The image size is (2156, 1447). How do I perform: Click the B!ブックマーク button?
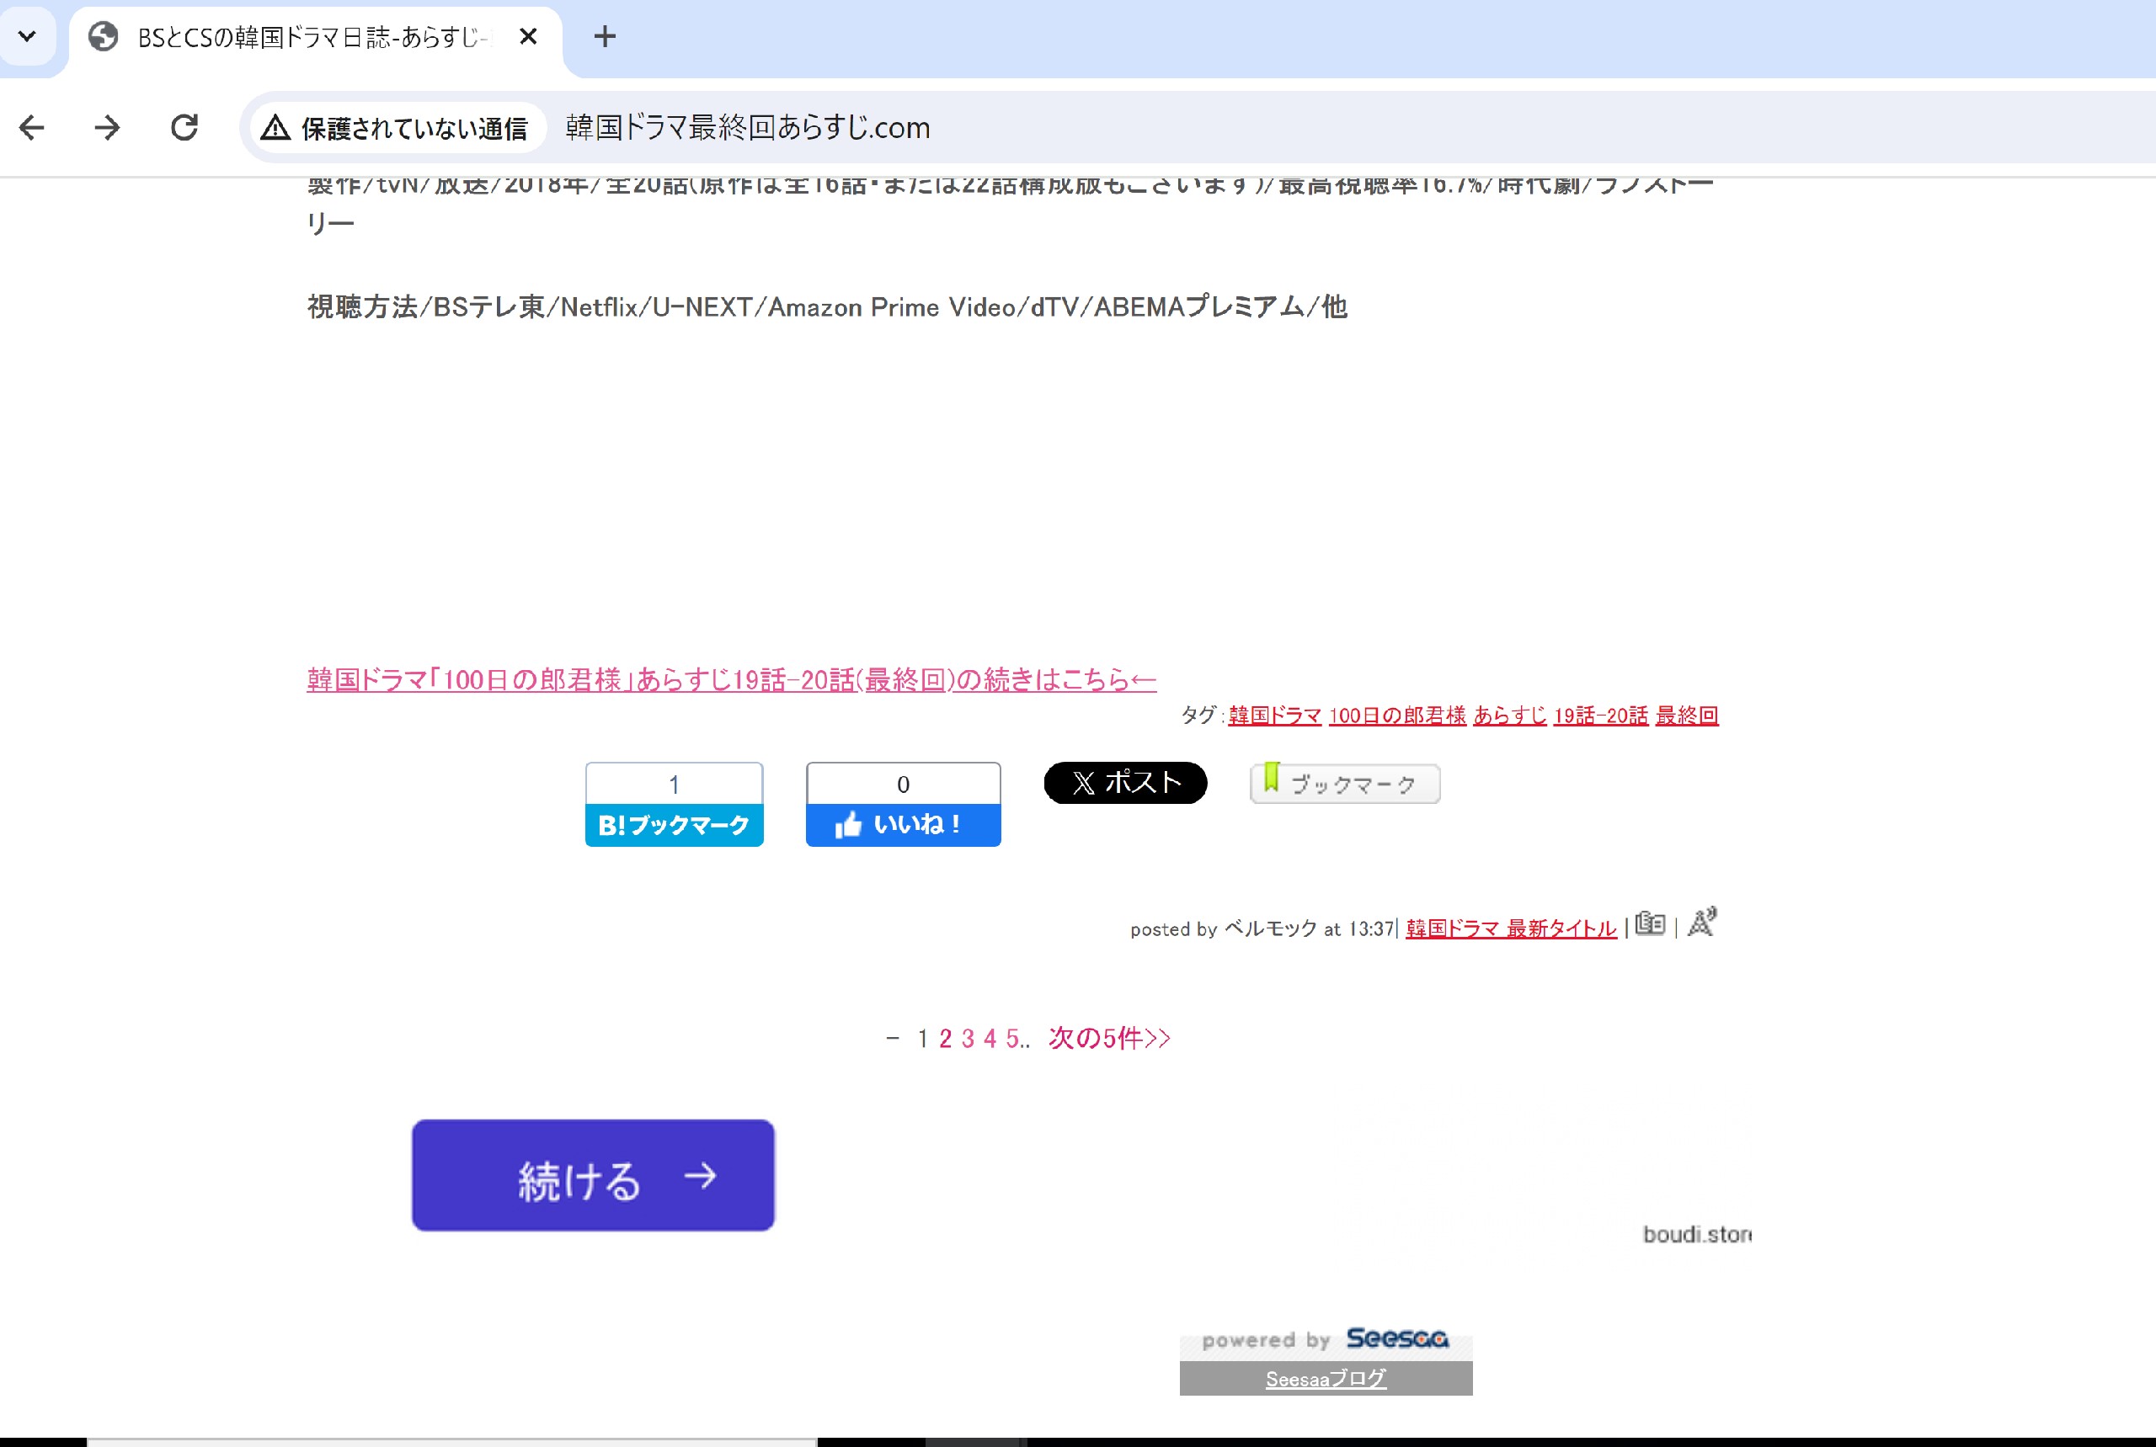pos(674,824)
